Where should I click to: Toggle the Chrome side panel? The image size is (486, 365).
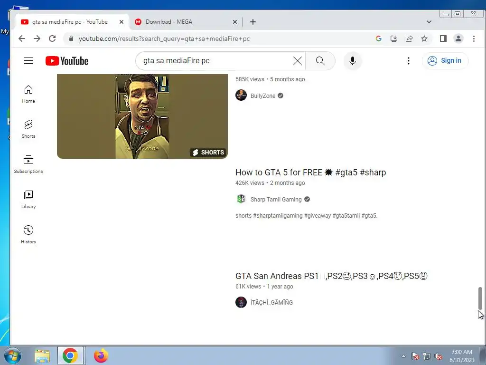pyautogui.click(x=443, y=38)
